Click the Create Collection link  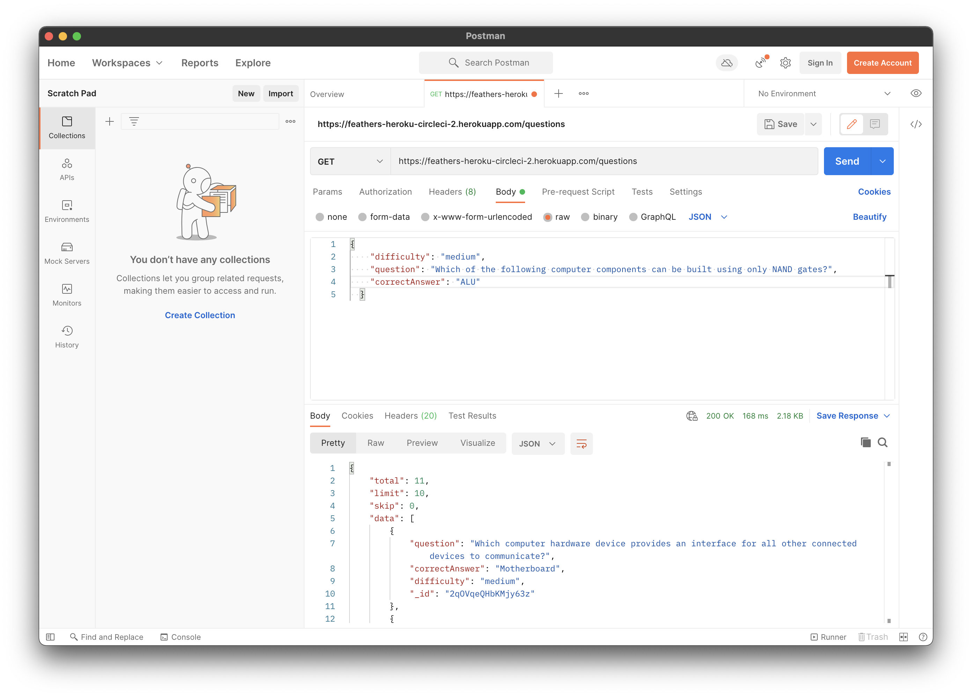point(200,315)
